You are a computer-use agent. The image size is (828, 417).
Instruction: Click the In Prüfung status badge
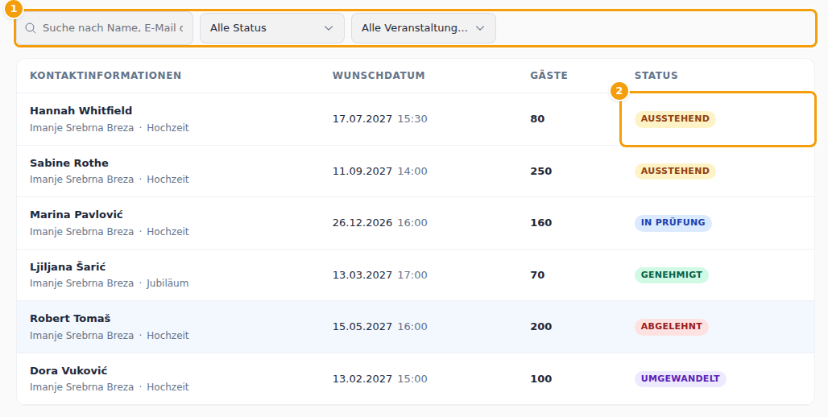pyautogui.click(x=673, y=223)
